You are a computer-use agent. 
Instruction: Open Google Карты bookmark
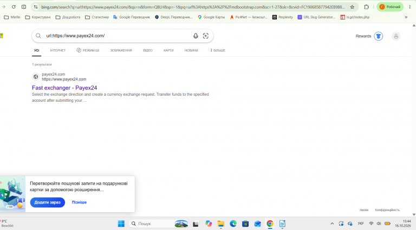[211, 17]
